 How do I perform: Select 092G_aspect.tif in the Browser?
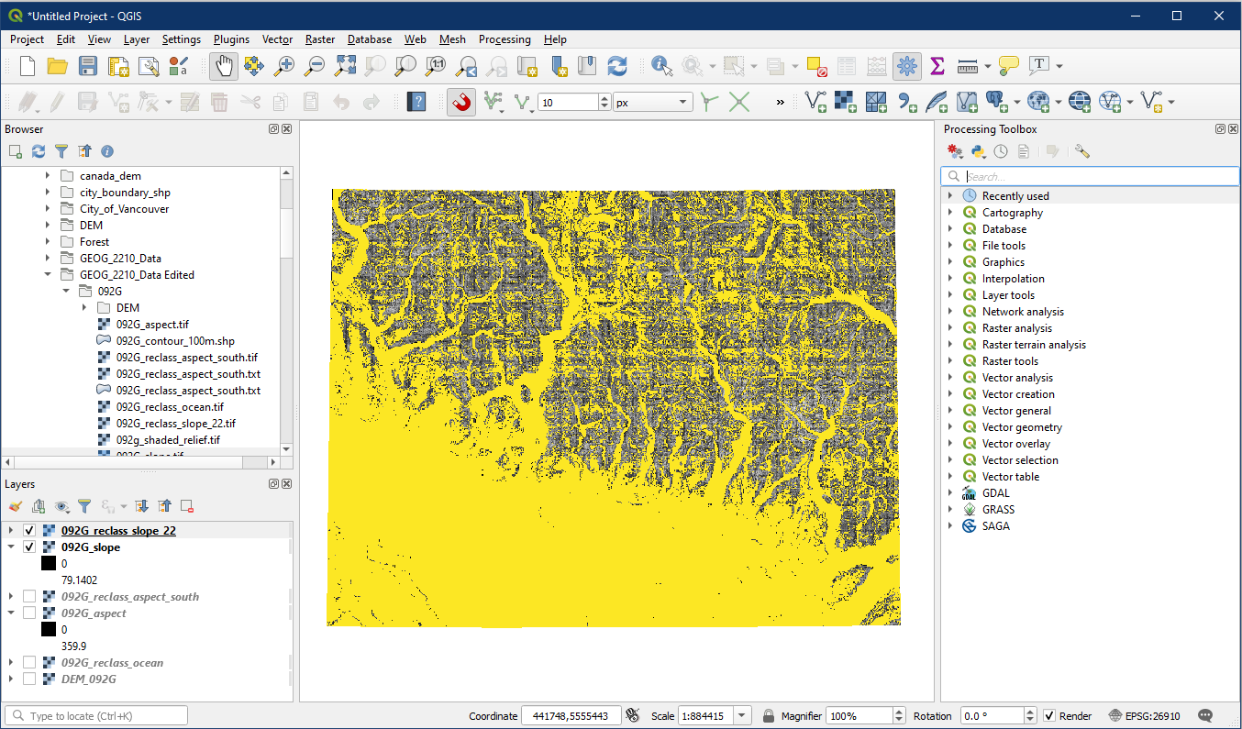(x=152, y=325)
